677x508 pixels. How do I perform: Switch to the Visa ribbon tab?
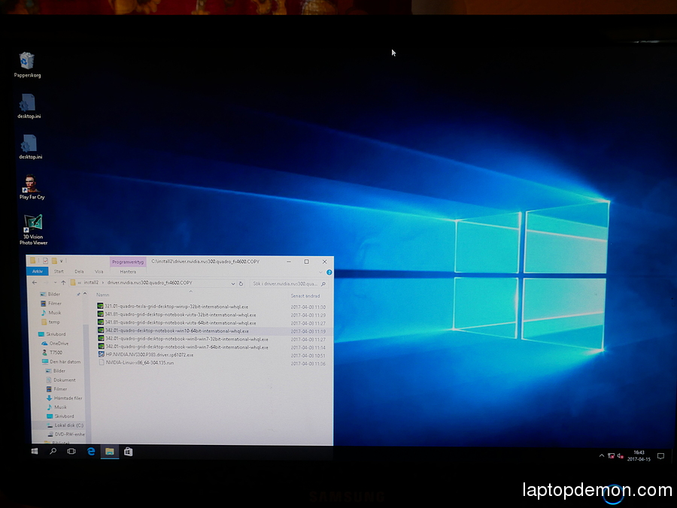[x=99, y=271]
